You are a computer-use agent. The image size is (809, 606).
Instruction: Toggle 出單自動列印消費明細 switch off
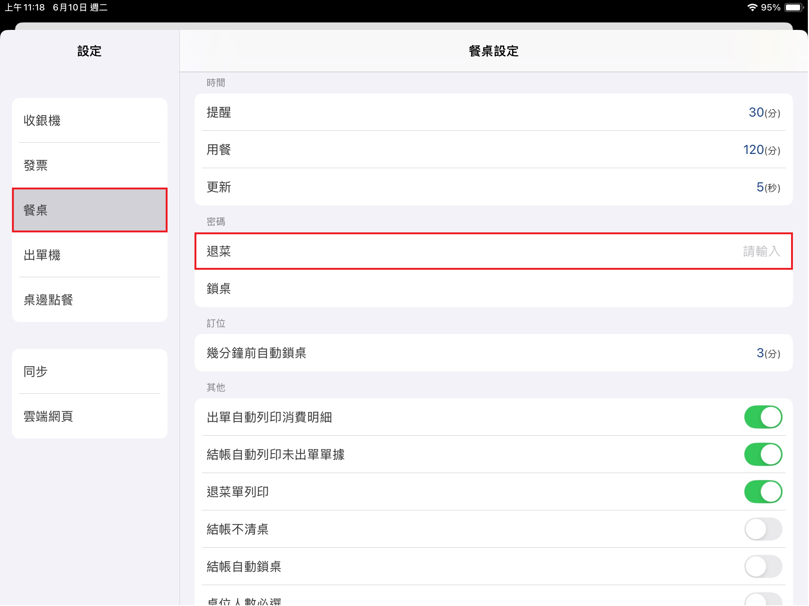pyautogui.click(x=763, y=417)
